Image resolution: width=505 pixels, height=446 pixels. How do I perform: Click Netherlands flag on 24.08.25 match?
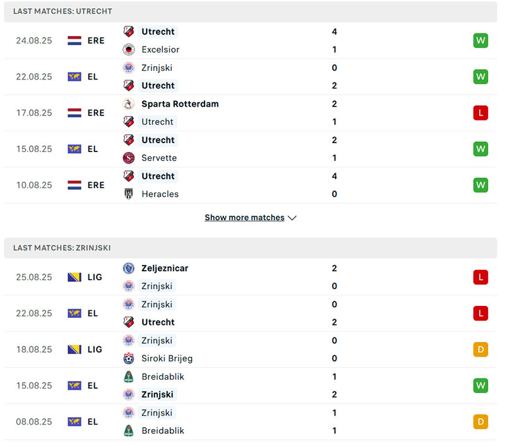74,40
